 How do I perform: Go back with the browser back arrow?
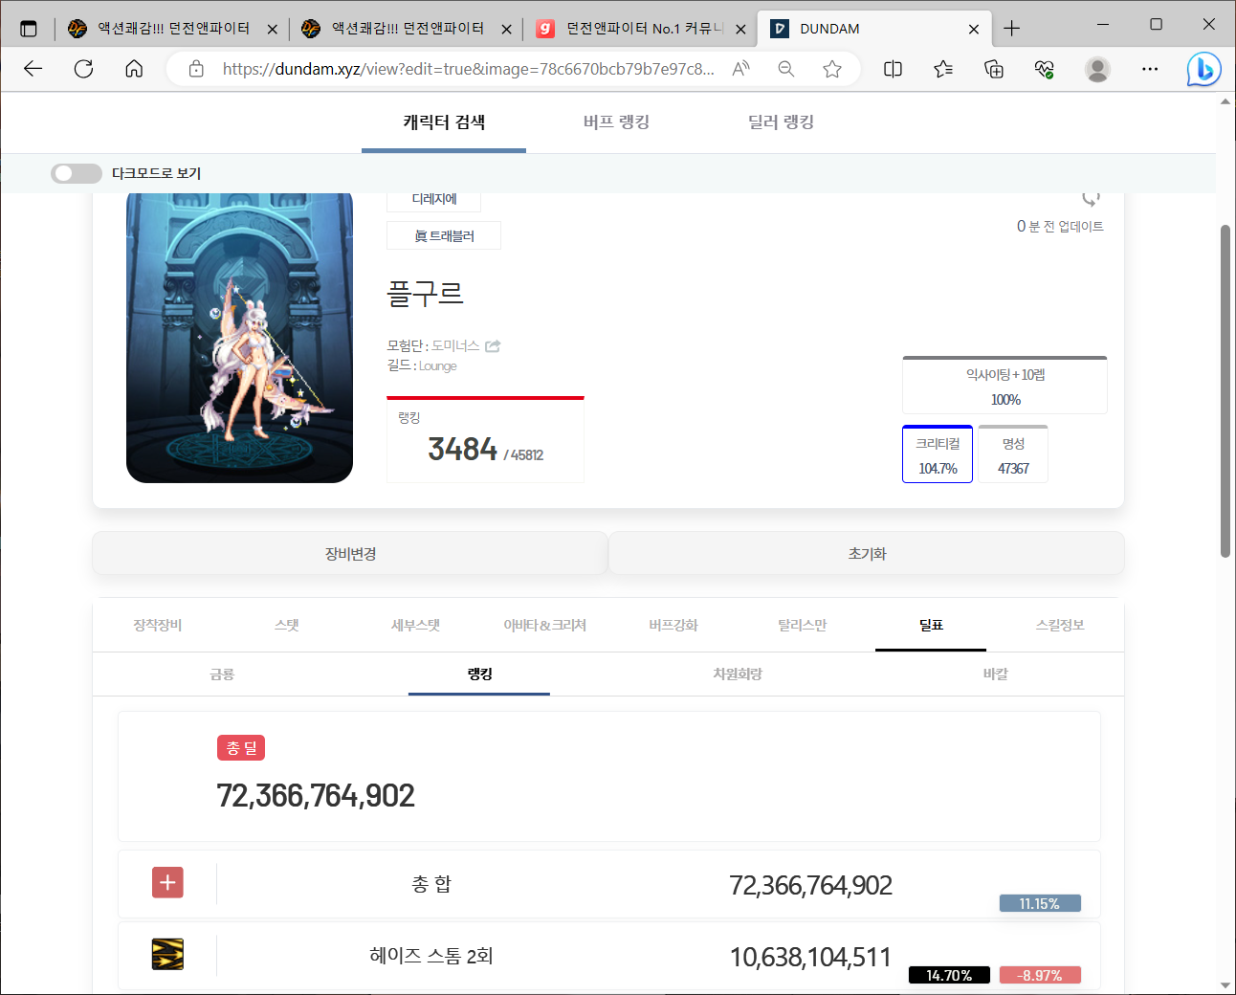click(33, 69)
